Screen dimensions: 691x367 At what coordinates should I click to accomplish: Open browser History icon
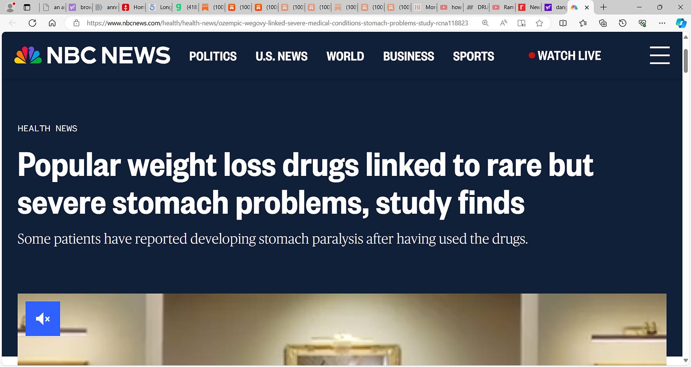tap(623, 23)
